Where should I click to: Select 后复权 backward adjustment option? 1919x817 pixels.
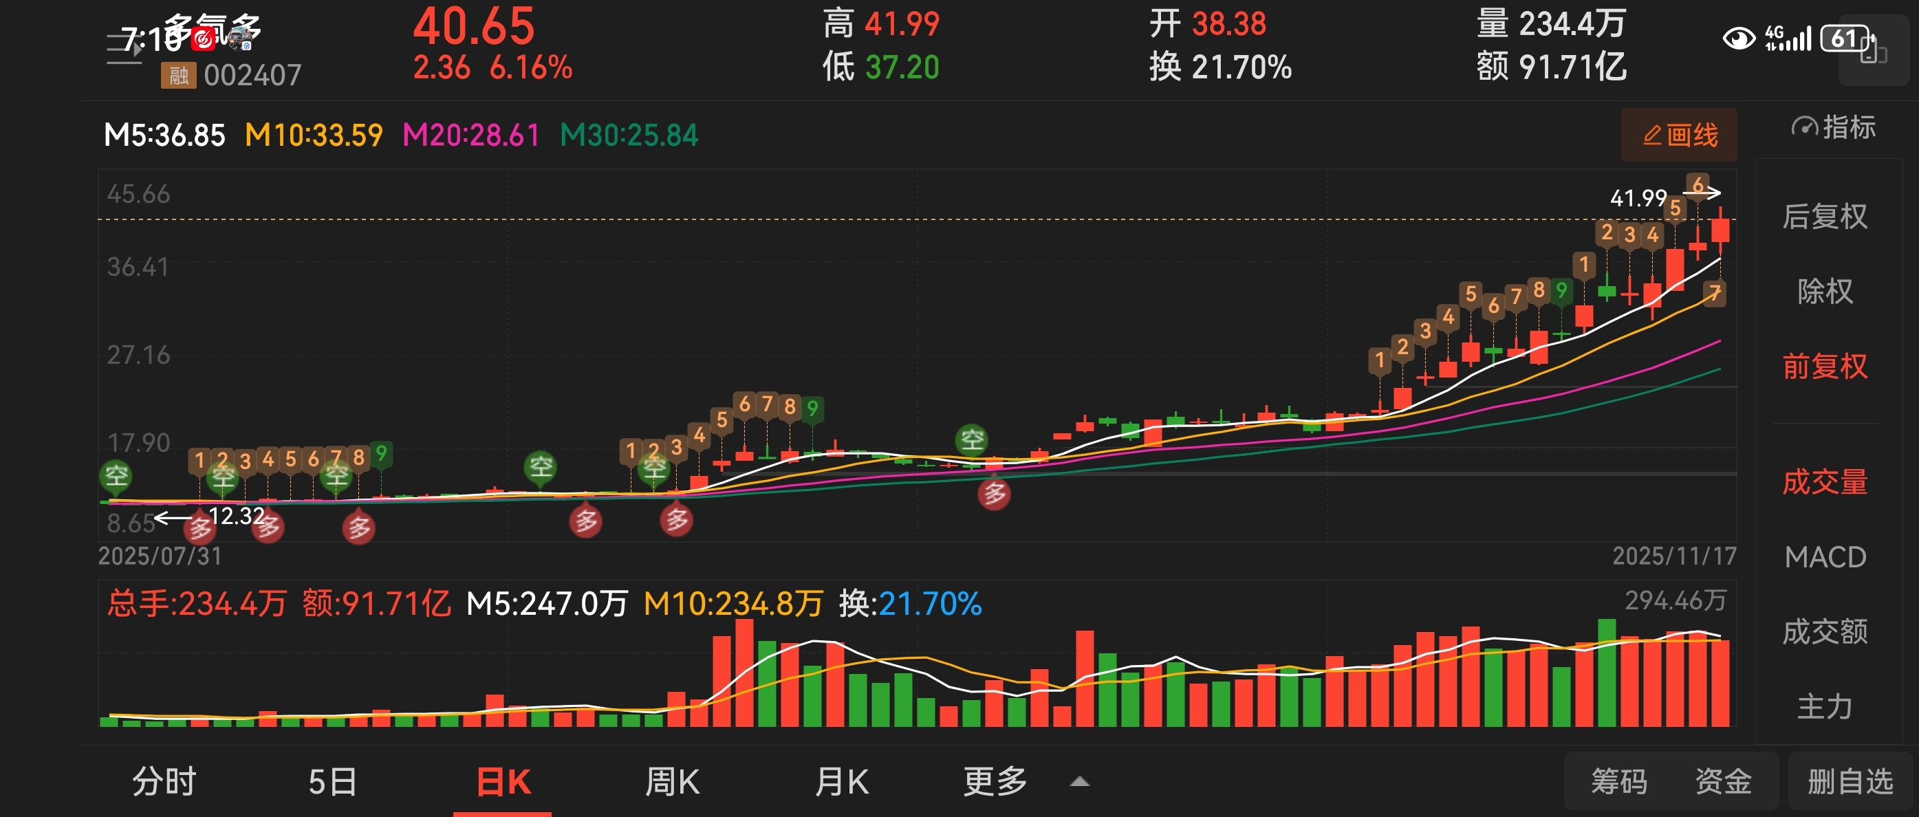point(1824,217)
